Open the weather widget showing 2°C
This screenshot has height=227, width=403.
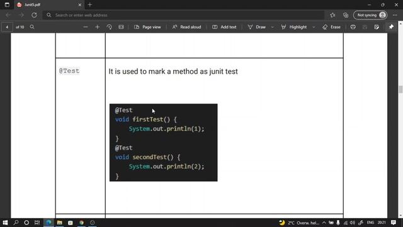(299, 223)
